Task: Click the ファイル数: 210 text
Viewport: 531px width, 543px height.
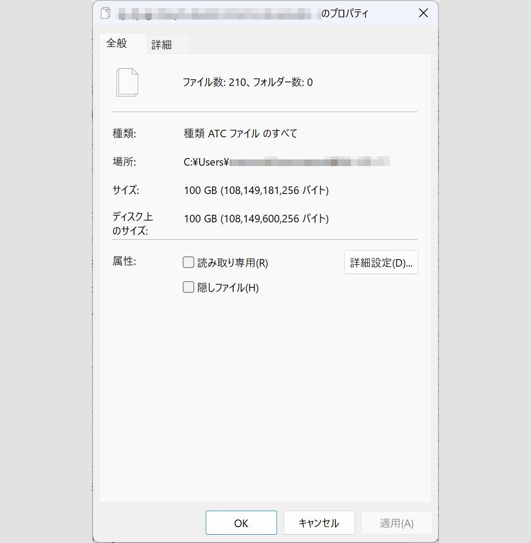Action: click(x=248, y=82)
